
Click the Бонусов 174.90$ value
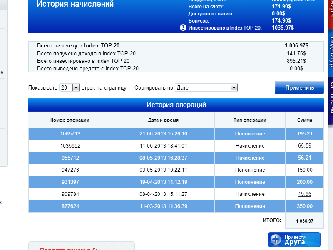tap(281, 20)
